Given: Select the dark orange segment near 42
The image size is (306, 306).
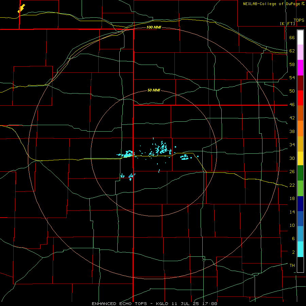Looking at the screenshot, I should coord(300,113).
